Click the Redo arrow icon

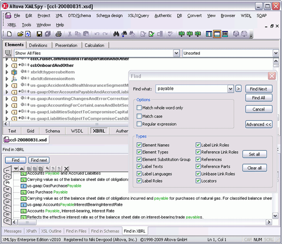pos(105,34)
